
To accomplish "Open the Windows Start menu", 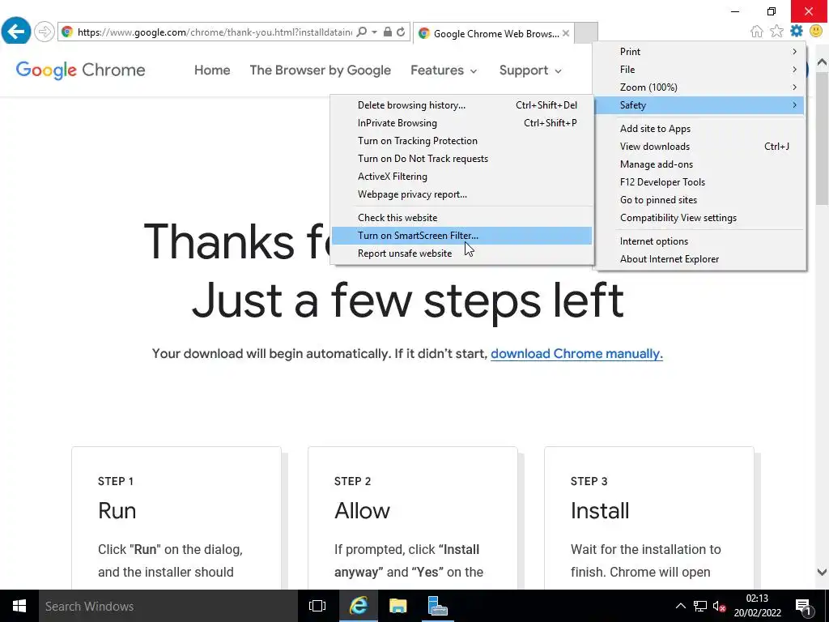I will tap(19, 606).
